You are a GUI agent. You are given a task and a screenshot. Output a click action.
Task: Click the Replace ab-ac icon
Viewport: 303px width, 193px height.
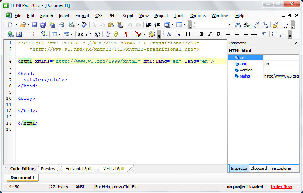pyautogui.click(x=247, y=25)
